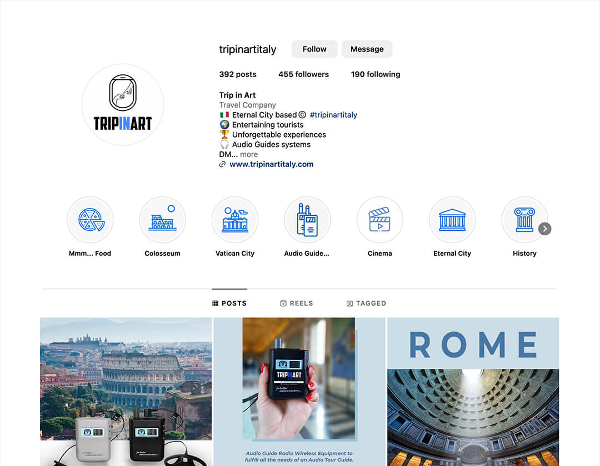600x466 pixels.
Task: Click the Travel Company category label
Action: [x=247, y=105]
